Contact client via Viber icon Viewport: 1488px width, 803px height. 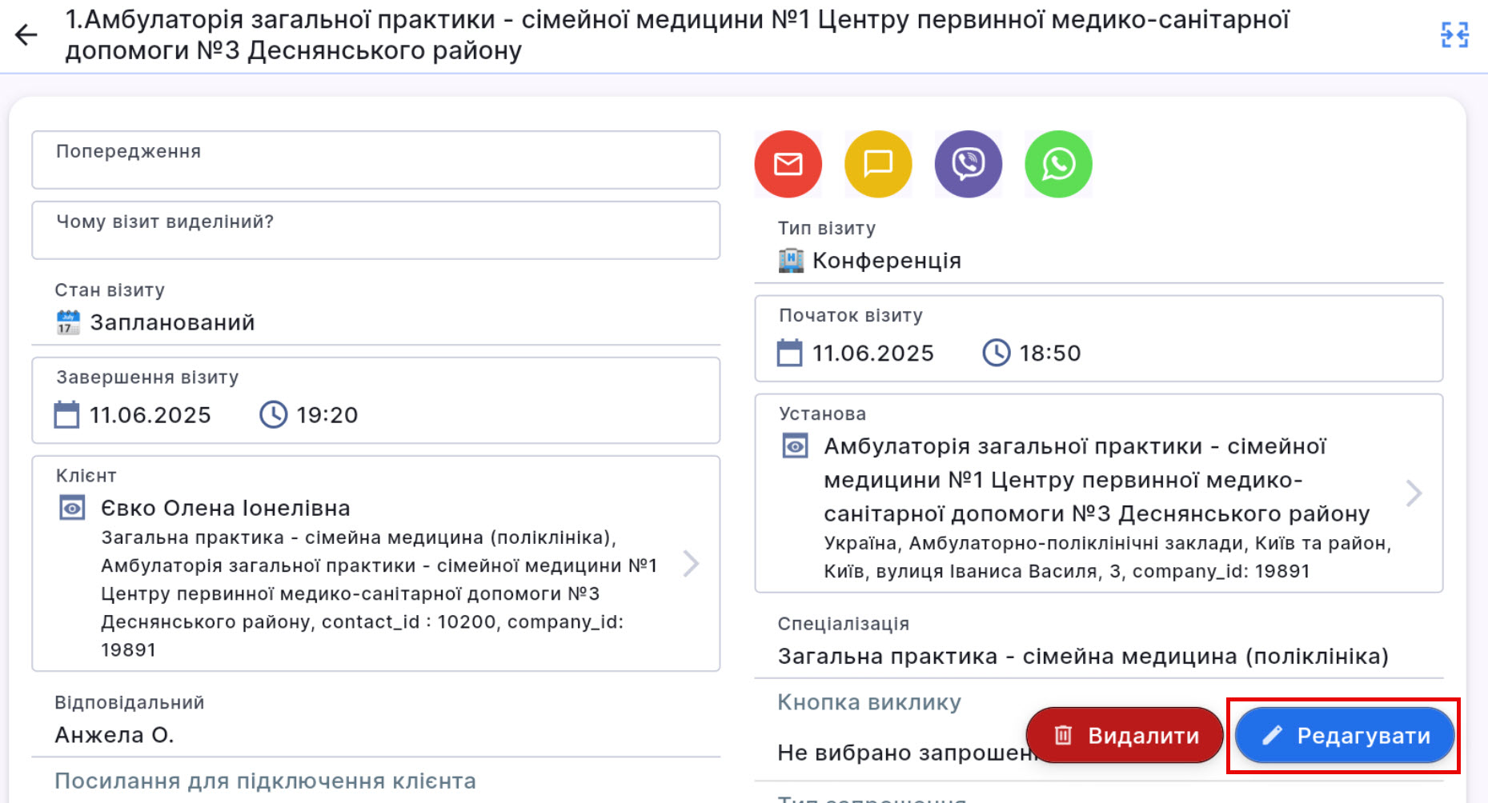click(x=968, y=164)
